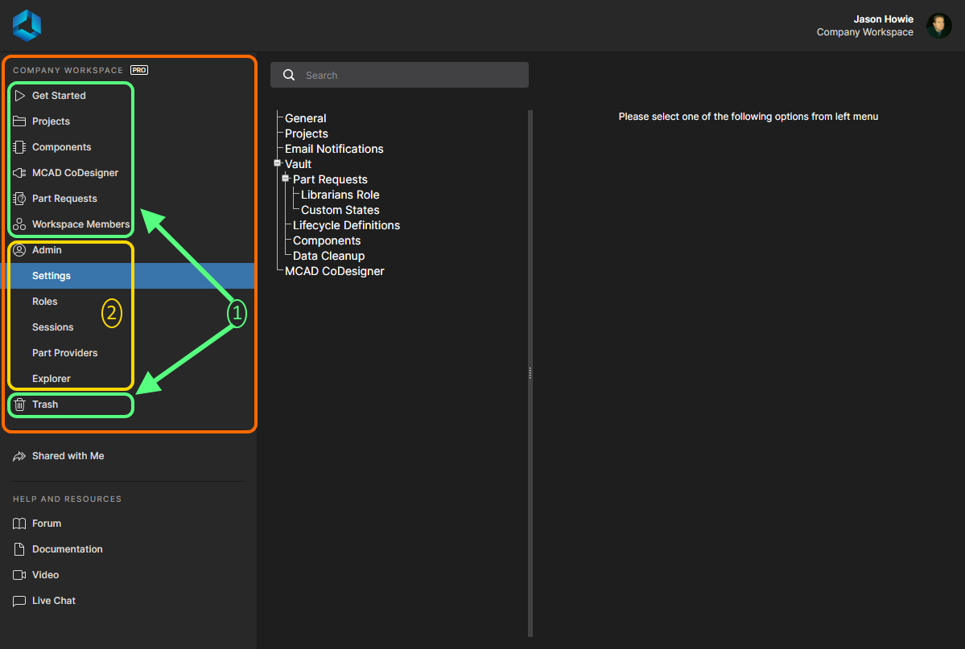Collapse the Part Requests tree node

(x=285, y=179)
